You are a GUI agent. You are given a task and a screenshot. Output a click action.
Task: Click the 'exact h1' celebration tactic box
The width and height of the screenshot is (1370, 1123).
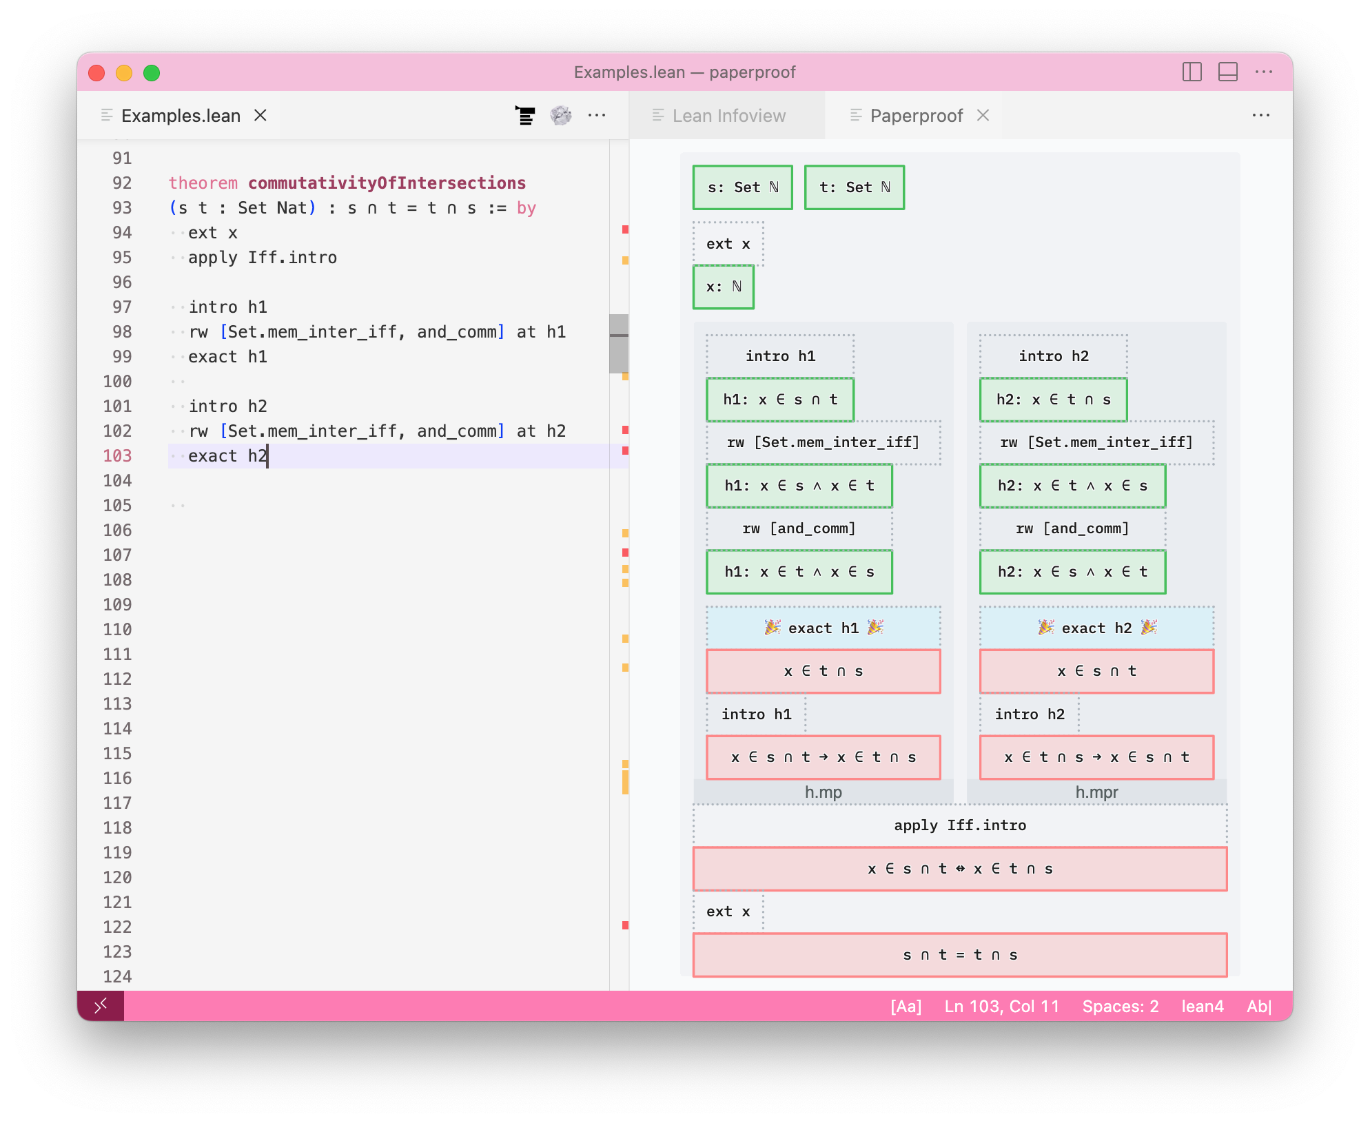coord(824,628)
